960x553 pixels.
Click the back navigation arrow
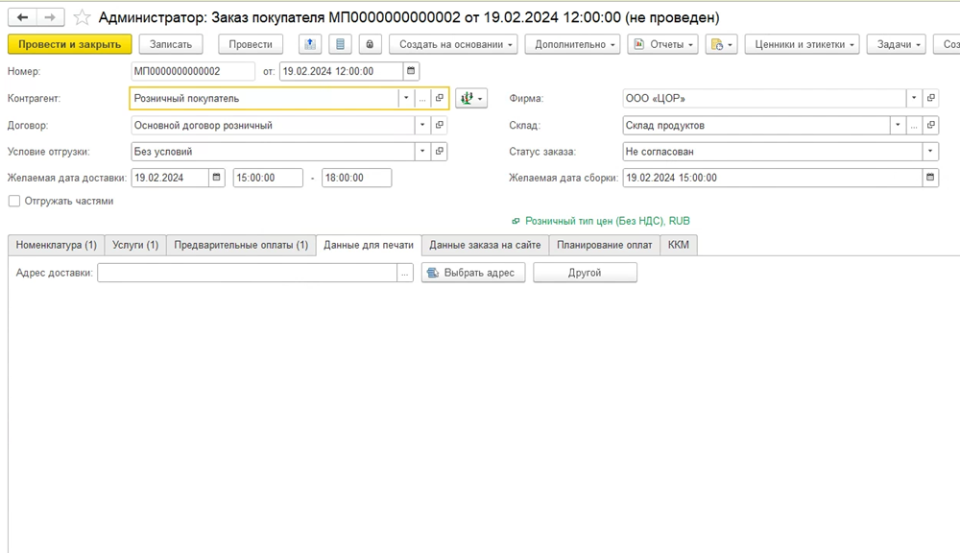pos(23,17)
